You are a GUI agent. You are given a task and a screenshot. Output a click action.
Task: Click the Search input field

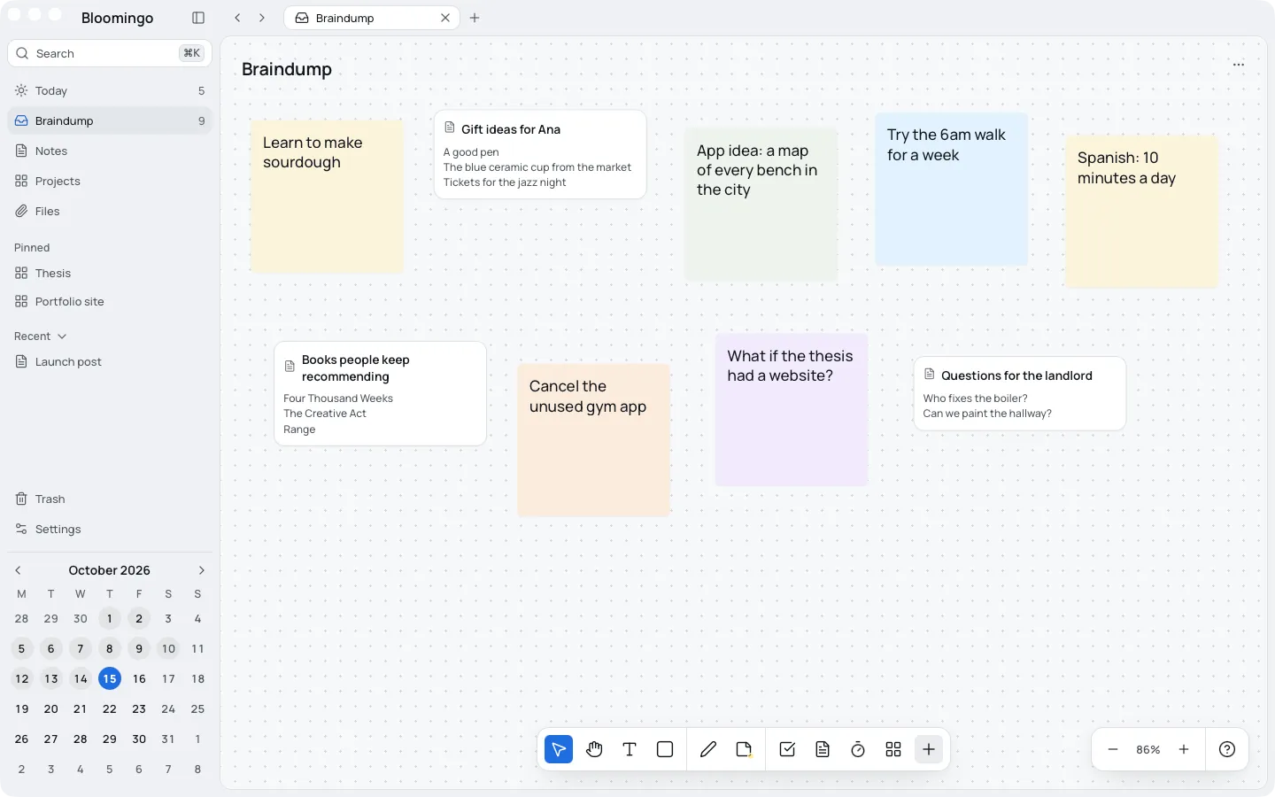(x=110, y=53)
